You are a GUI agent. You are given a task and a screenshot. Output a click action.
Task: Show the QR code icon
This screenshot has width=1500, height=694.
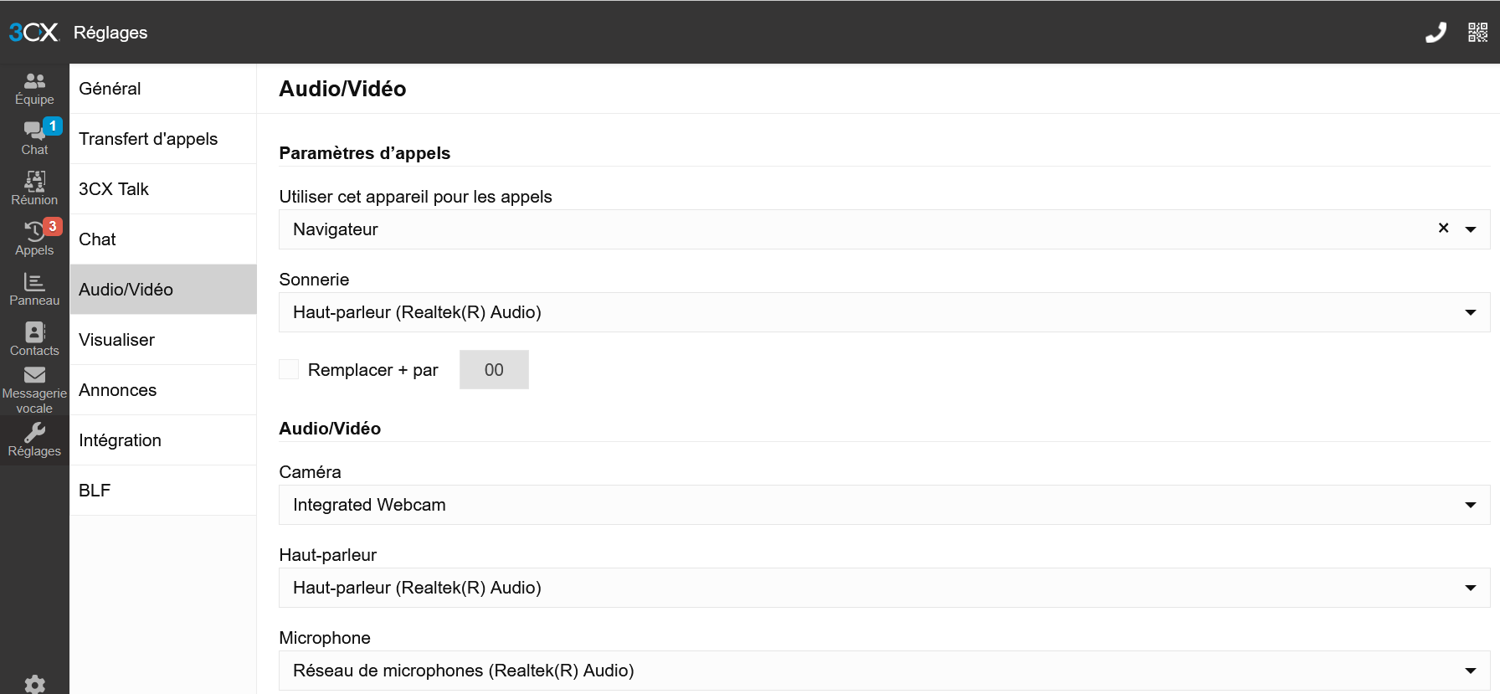coord(1477,33)
